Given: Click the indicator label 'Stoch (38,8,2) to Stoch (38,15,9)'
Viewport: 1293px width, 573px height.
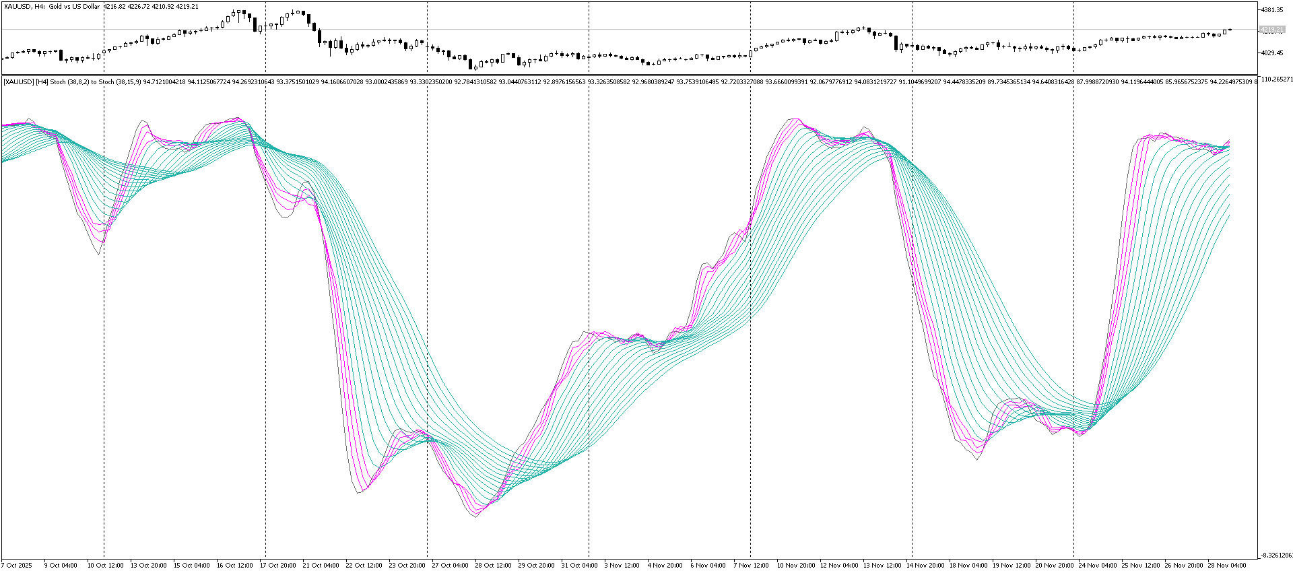Looking at the screenshot, I should click(96, 82).
